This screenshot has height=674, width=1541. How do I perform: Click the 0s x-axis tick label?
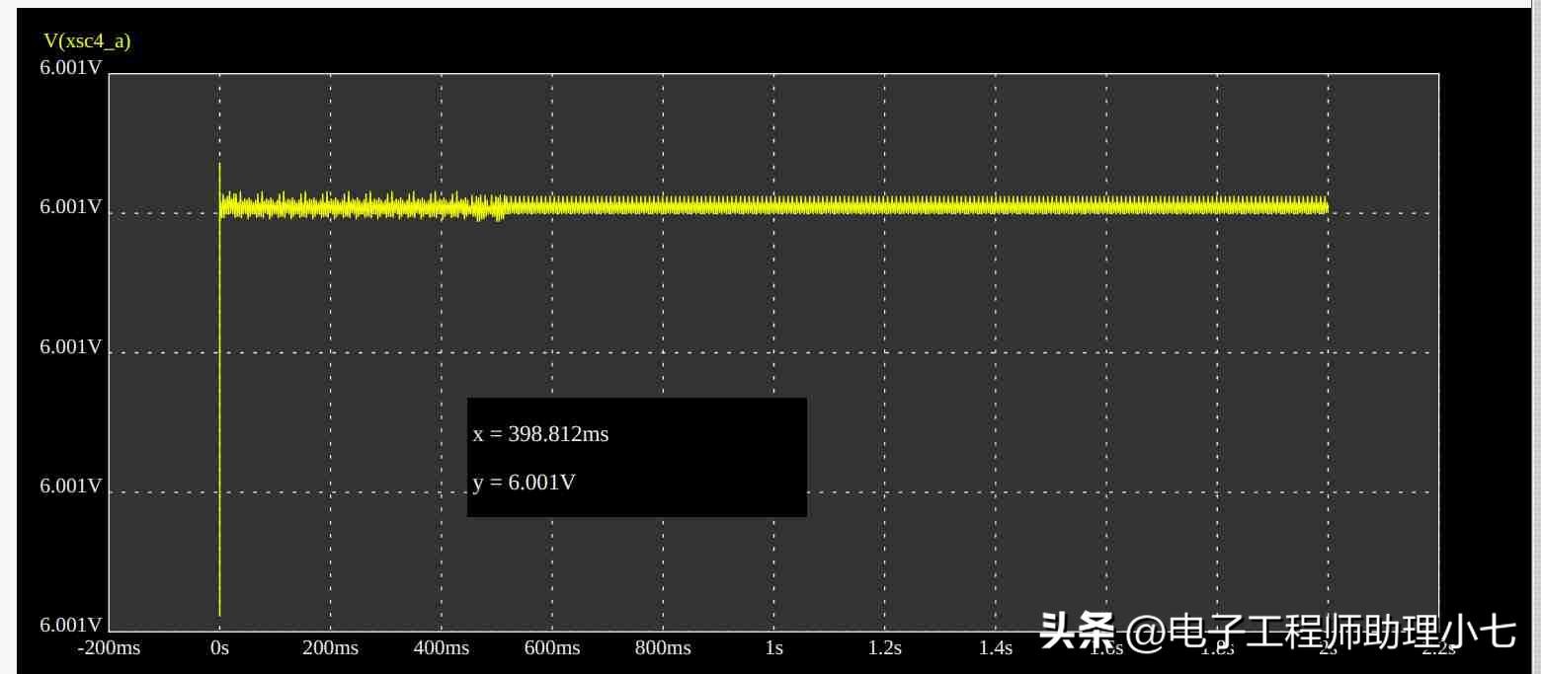click(219, 648)
